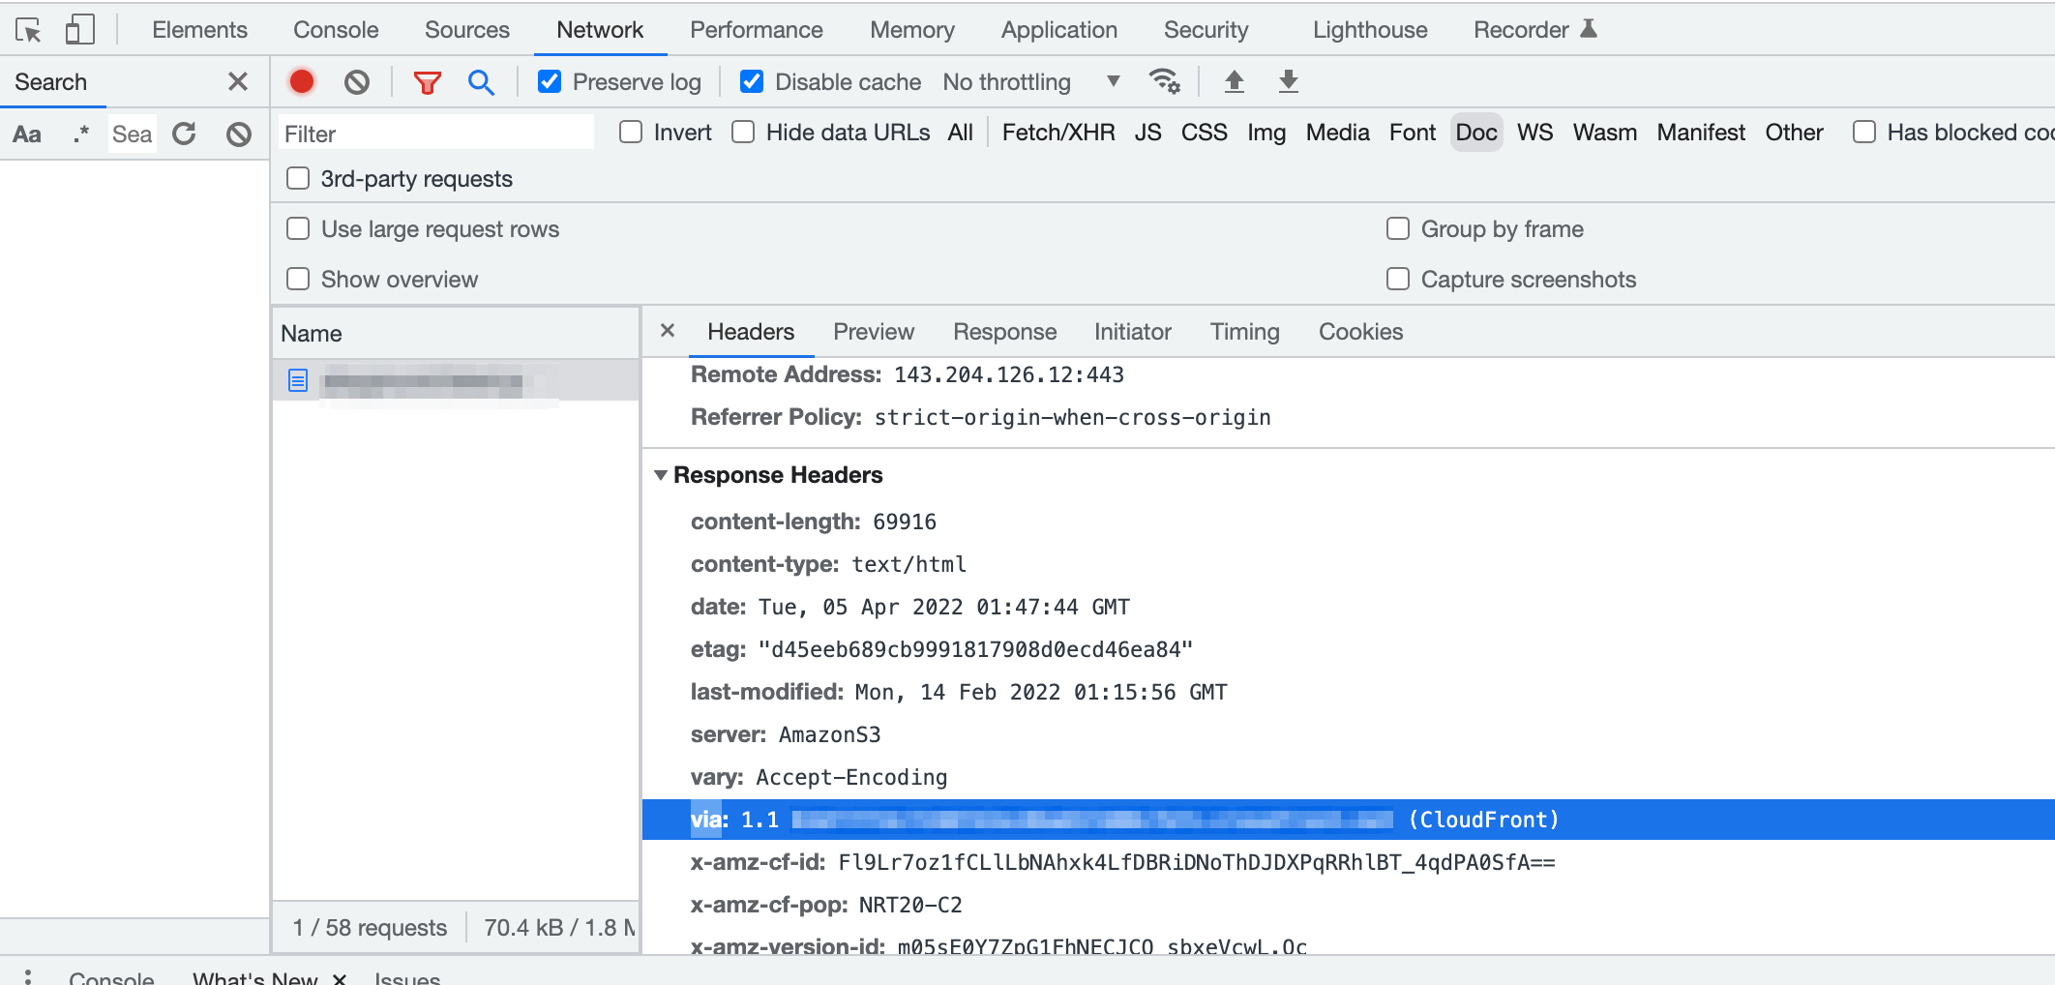Image resolution: width=2055 pixels, height=985 pixels.
Task: Close the Search sidebar panel
Action: point(238,81)
